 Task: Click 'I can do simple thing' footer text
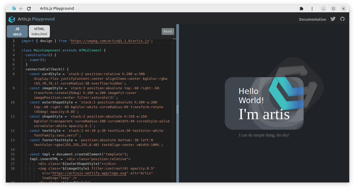264,135
